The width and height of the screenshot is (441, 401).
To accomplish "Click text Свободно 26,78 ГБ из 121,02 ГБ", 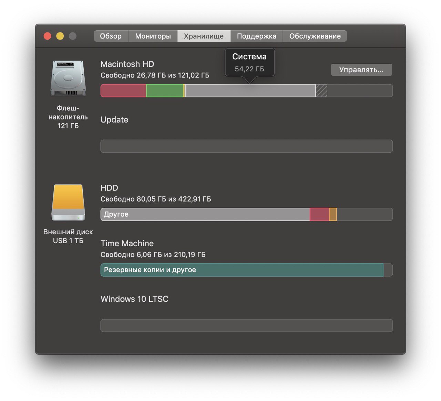I will pyautogui.click(x=155, y=75).
